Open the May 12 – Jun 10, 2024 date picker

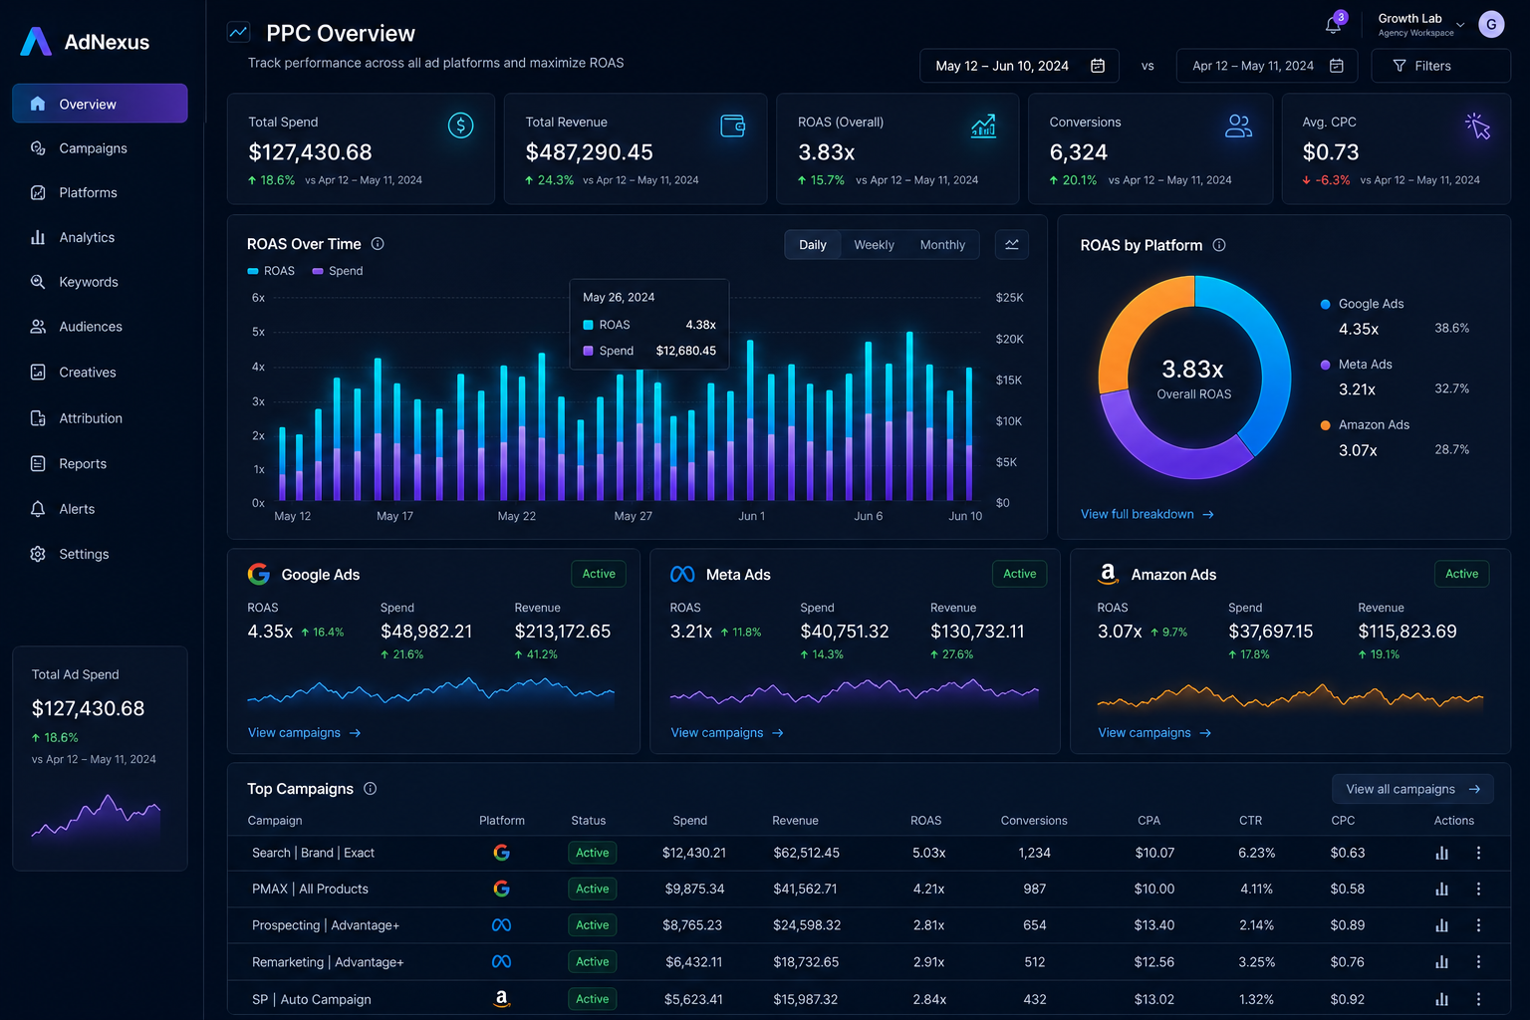point(1019,66)
